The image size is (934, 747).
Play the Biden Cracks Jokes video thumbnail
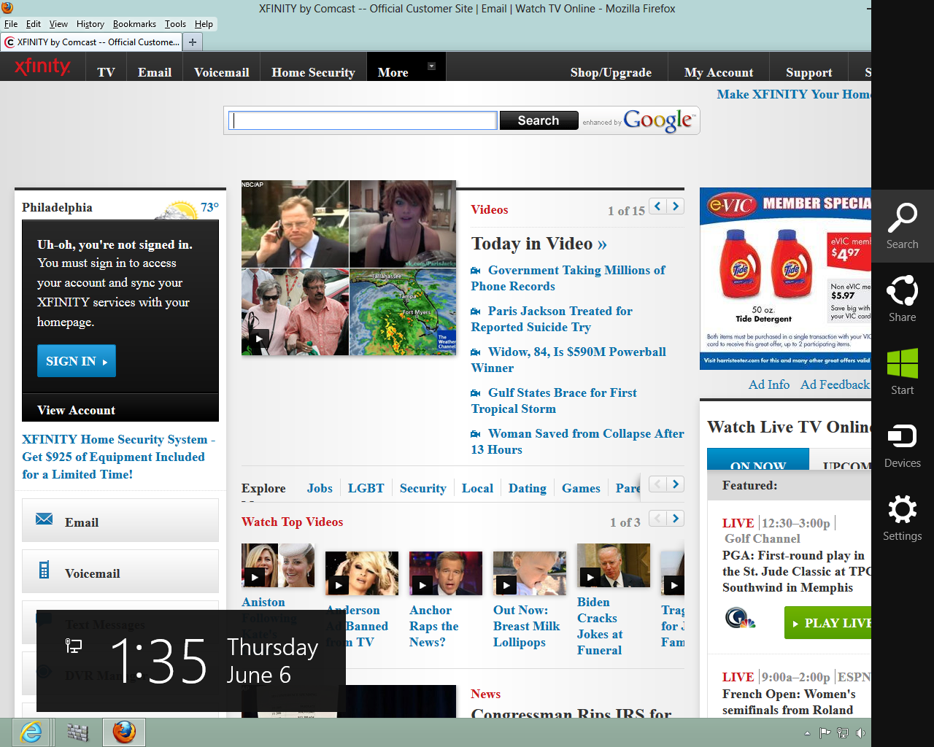[613, 566]
